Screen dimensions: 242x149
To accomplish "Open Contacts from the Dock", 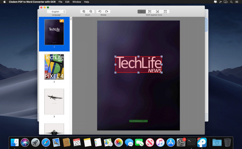I will click(67, 142).
